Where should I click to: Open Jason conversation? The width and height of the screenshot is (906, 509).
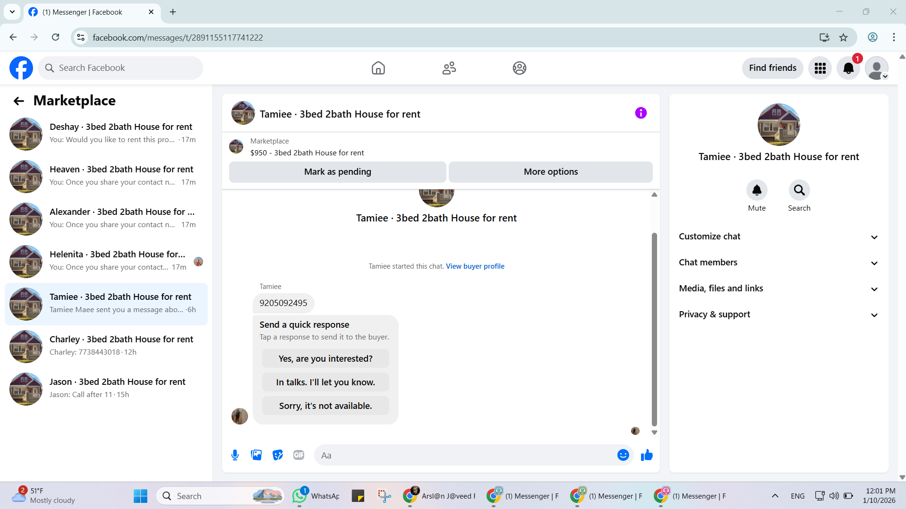point(106,389)
